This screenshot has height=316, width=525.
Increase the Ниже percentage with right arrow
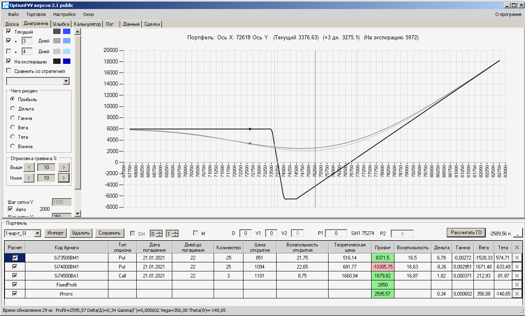64,178
